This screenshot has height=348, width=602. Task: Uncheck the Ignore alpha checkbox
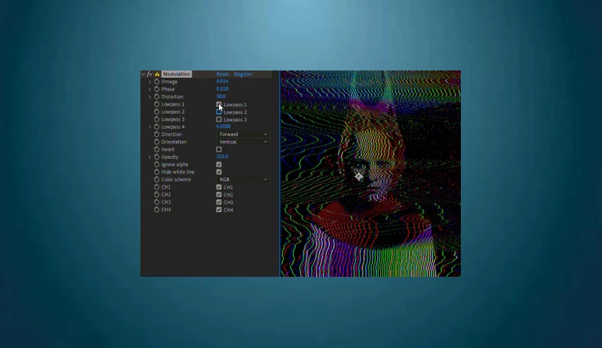[x=219, y=165]
